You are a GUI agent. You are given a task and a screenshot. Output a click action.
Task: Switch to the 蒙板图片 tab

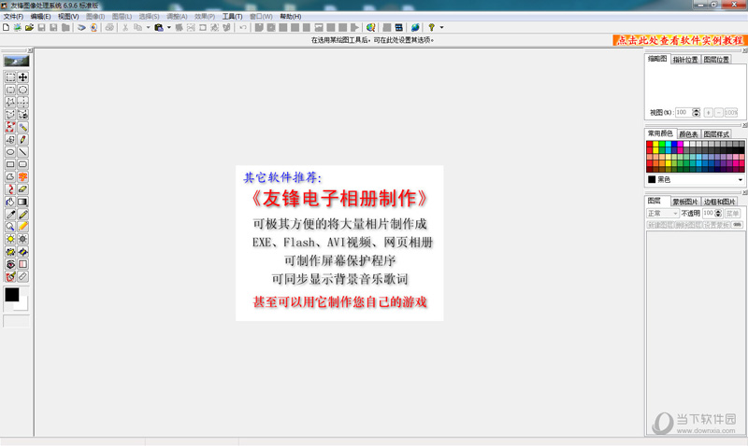click(x=685, y=202)
